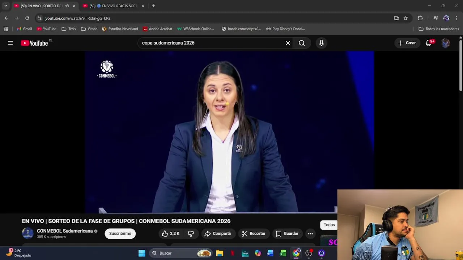Dislike the video with thumbs down
Viewport: 463px width, 260px height.
191,234
